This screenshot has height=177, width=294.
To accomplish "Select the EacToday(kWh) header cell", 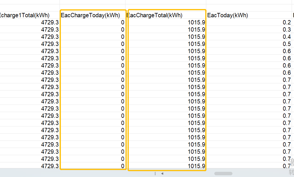I will (249, 15).
